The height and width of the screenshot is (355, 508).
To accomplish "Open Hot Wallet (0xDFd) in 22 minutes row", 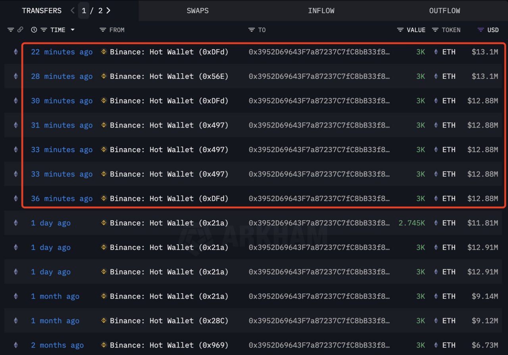I will (169, 52).
